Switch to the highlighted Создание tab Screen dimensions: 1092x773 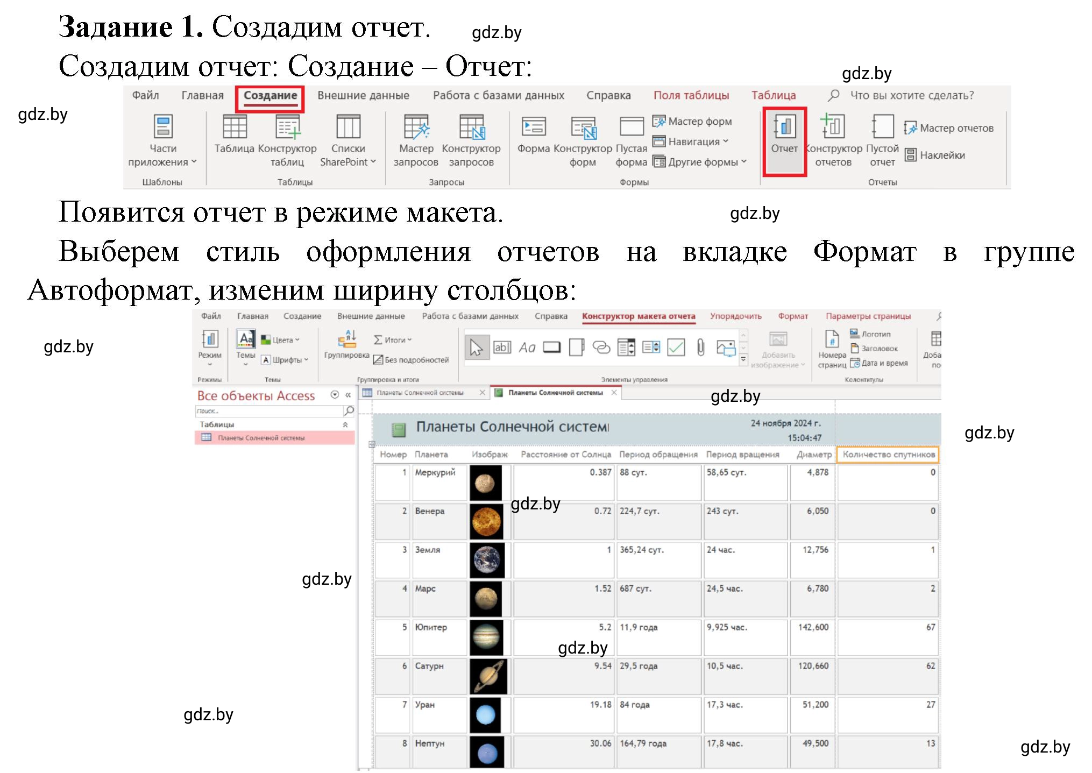pos(270,95)
